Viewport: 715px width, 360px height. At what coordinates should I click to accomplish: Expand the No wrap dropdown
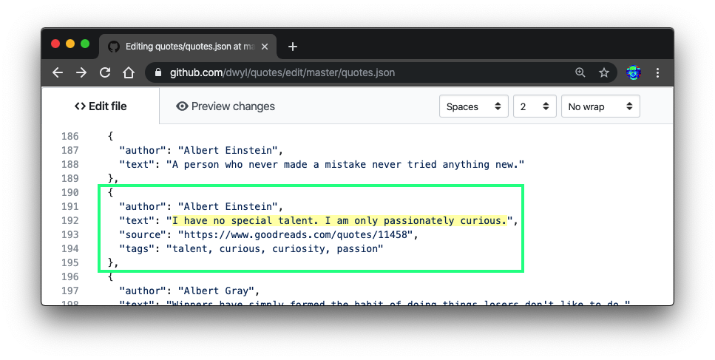(x=600, y=106)
